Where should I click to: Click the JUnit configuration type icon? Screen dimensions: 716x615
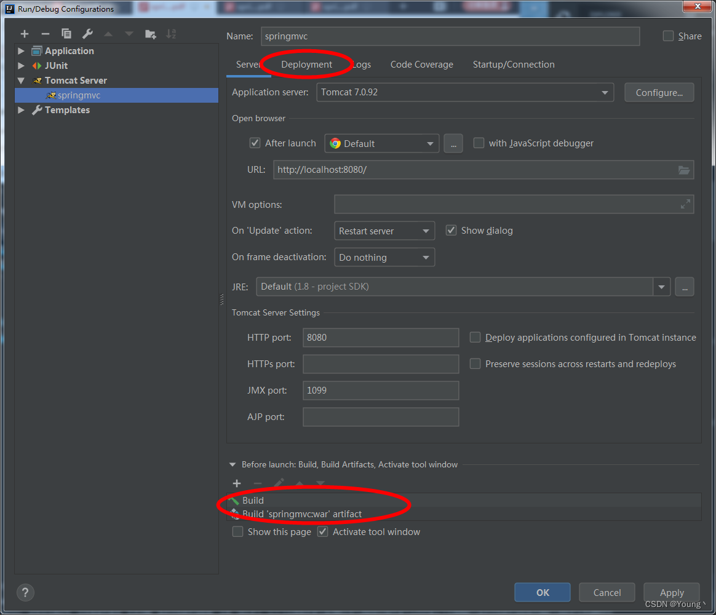[36, 66]
